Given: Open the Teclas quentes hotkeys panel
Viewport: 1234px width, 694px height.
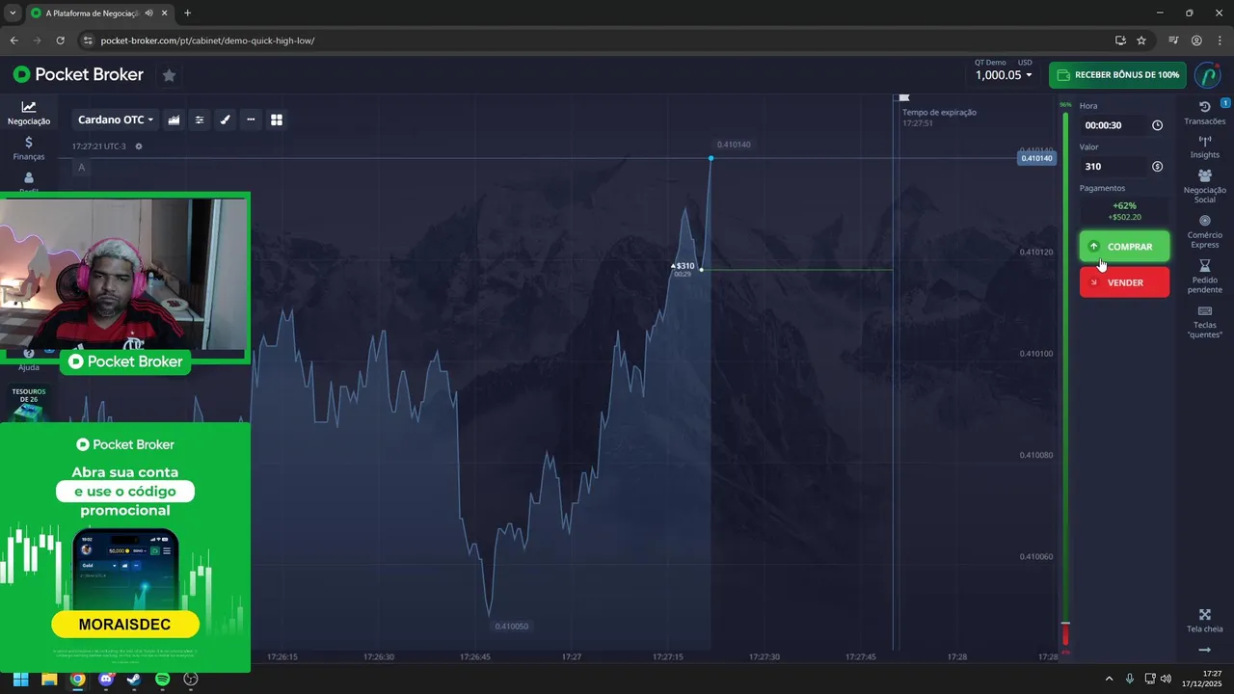Looking at the screenshot, I should tap(1205, 322).
